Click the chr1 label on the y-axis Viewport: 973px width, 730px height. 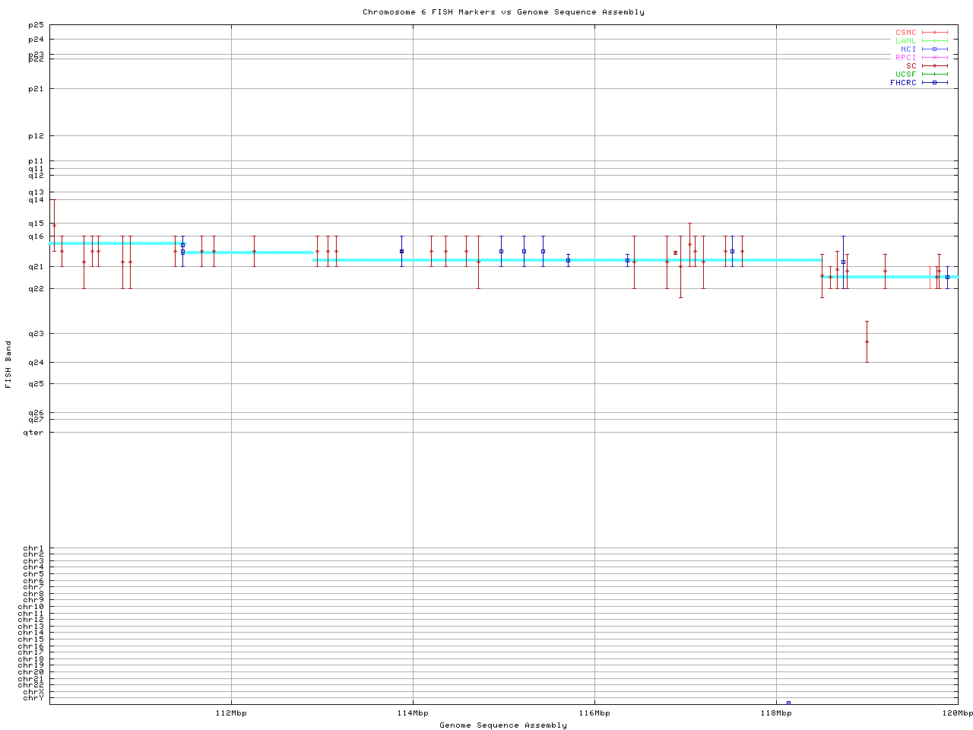click(x=33, y=548)
